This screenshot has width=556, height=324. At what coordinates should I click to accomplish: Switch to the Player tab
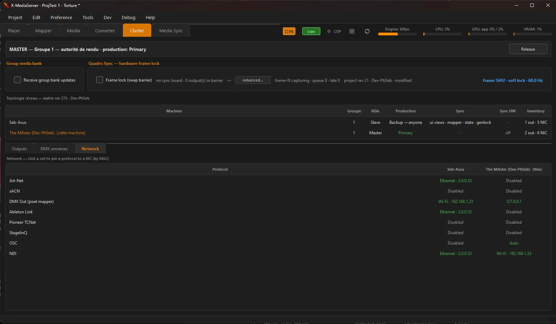(14, 31)
